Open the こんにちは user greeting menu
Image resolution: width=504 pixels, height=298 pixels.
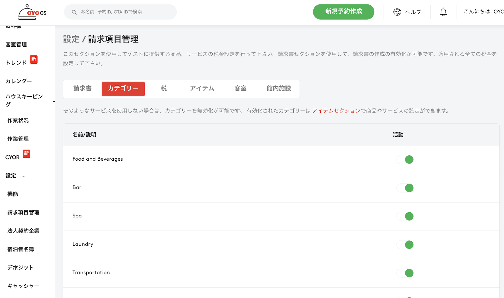tap(484, 12)
